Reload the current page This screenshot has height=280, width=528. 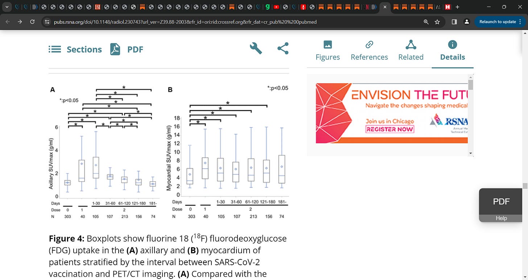pyautogui.click(x=32, y=22)
